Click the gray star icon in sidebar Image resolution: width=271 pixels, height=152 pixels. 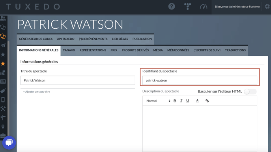3,54
